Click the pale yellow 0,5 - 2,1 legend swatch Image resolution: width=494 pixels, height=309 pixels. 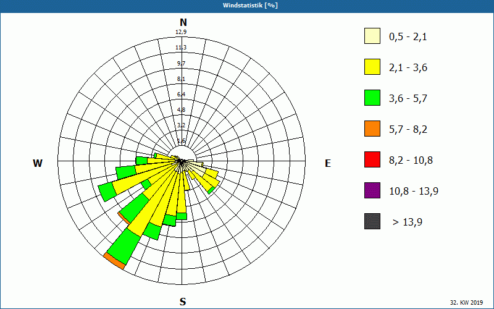[x=372, y=36]
